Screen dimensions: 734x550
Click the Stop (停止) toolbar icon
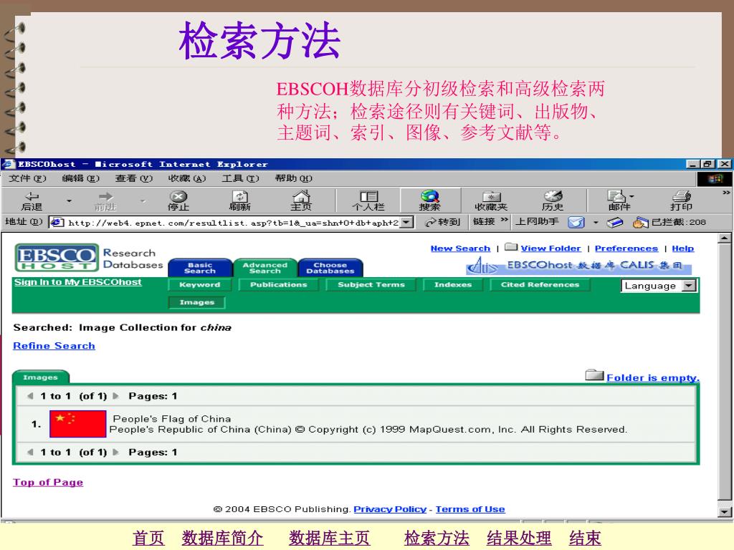(178, 196)
